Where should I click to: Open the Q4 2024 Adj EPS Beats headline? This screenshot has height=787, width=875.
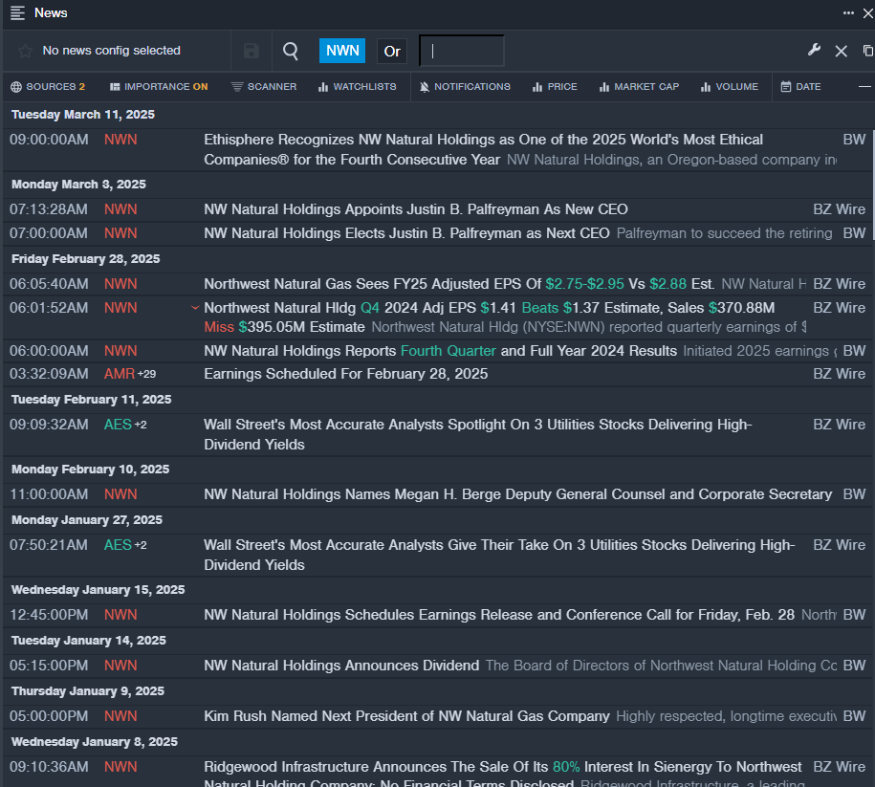[490, 317]
